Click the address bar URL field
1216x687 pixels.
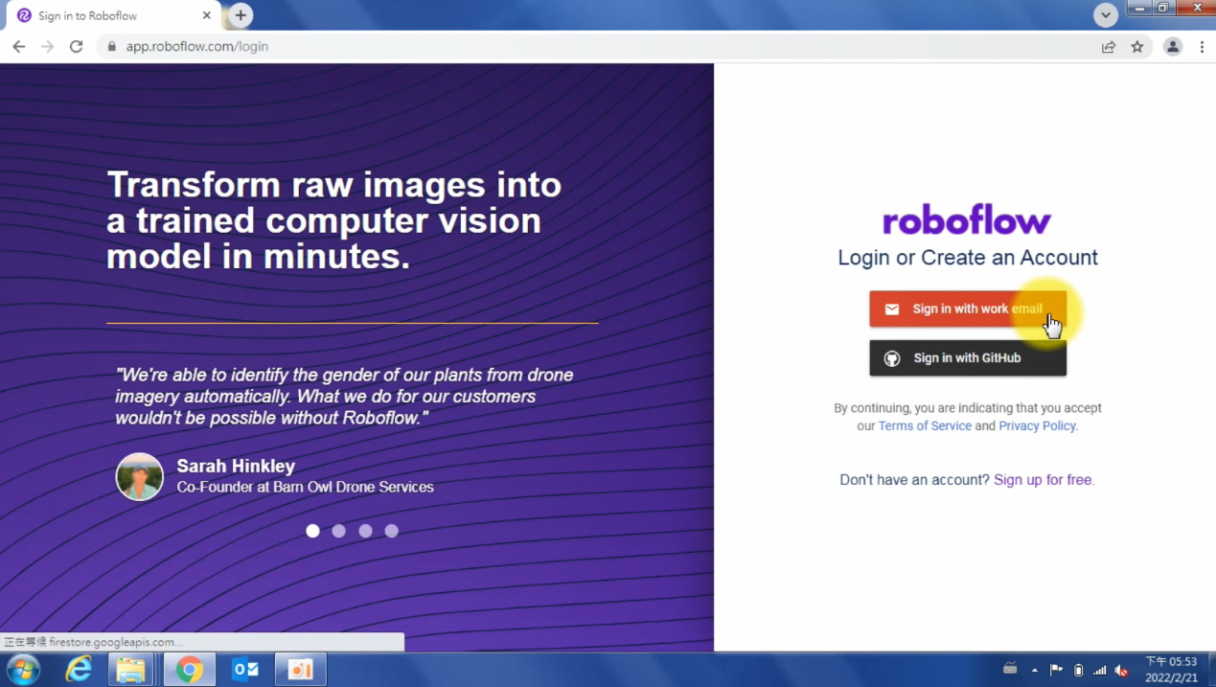(575, 46)
